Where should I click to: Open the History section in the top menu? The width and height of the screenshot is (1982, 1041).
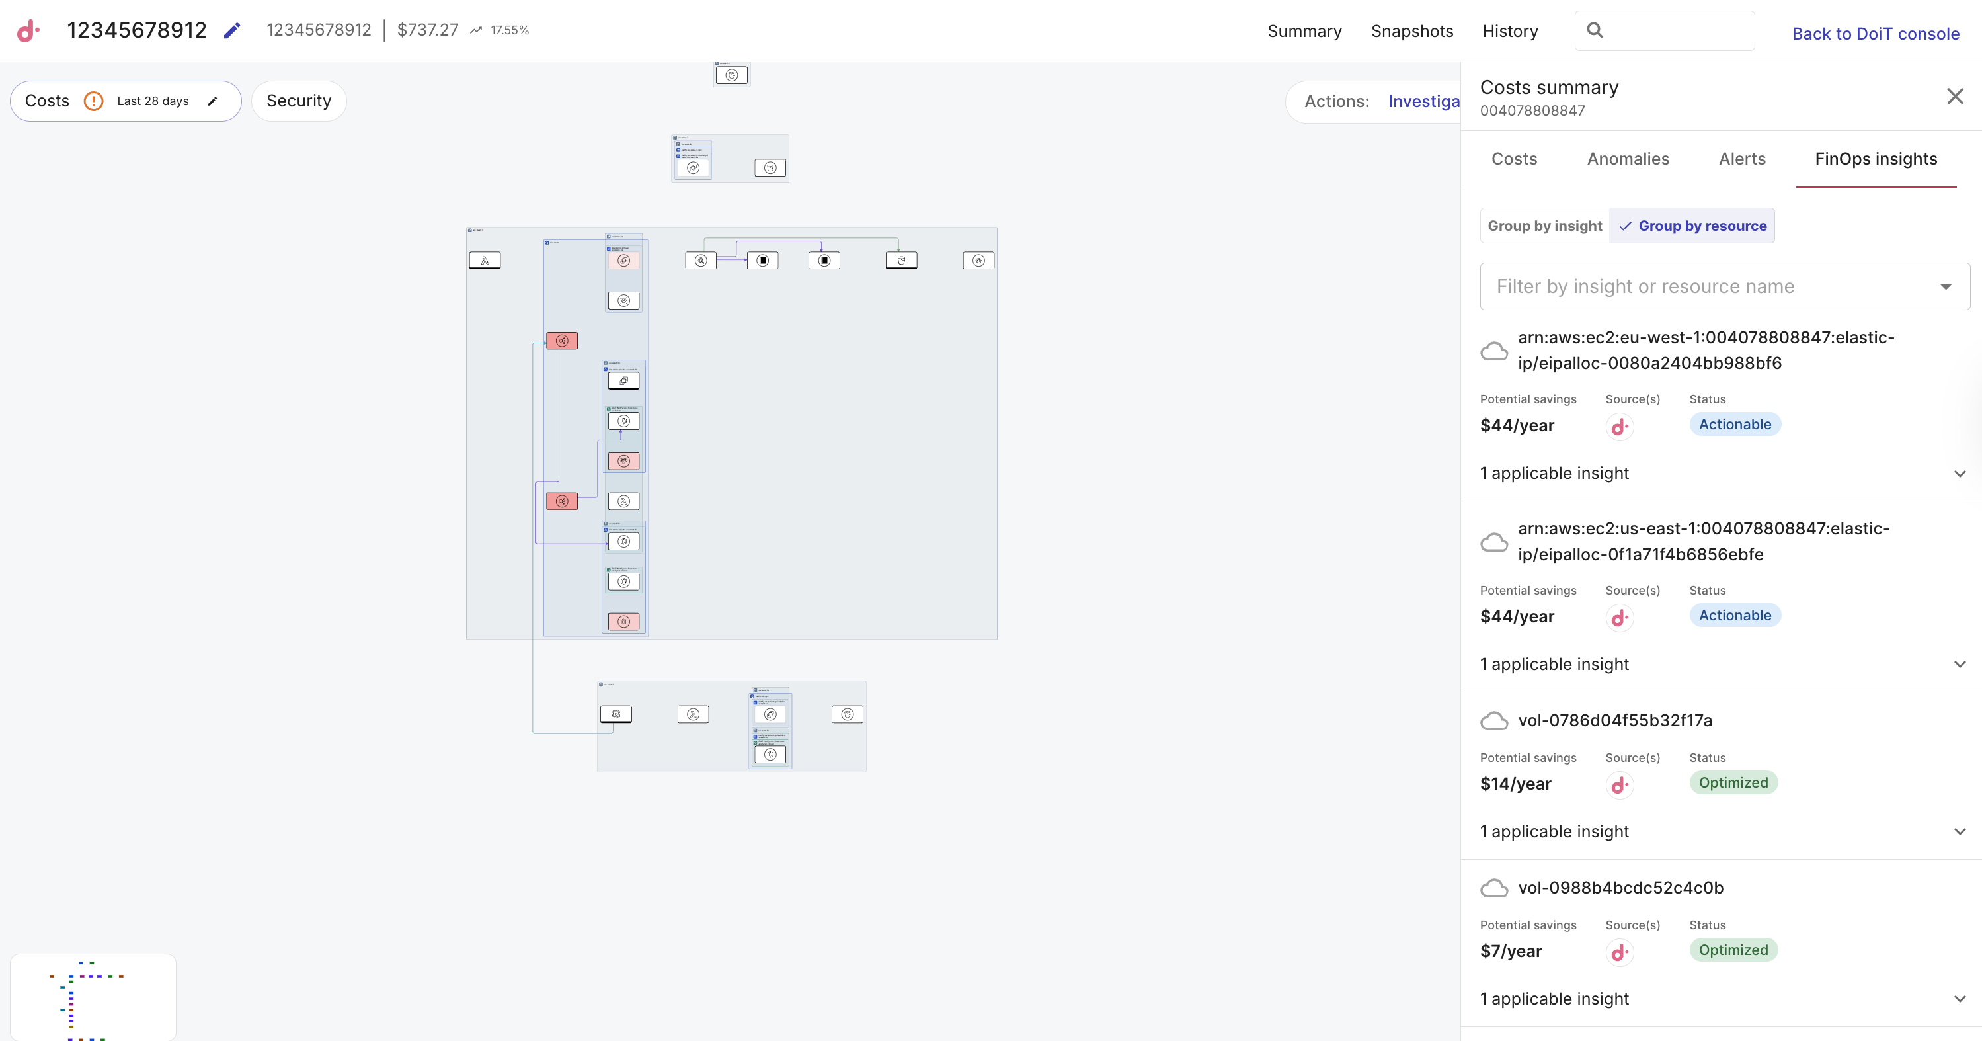click(x=1509, y=31)
